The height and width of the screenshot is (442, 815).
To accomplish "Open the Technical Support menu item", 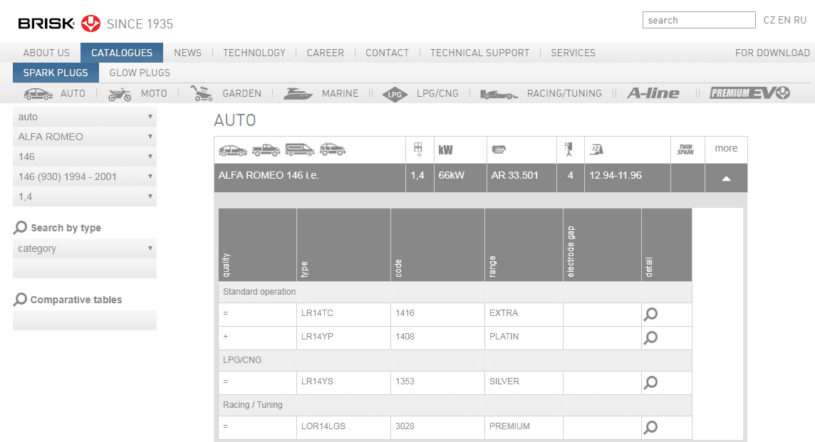I will click(479, 53).
